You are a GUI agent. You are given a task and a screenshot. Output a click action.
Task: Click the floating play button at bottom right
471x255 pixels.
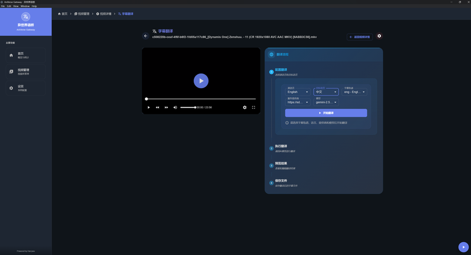coord(463,247)
